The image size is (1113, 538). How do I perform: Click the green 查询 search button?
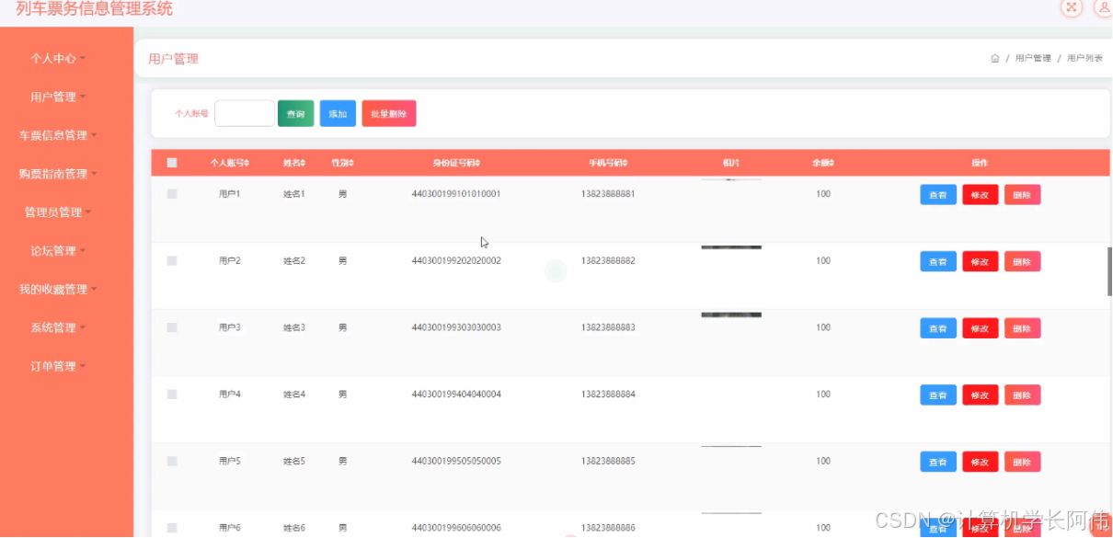[295, 113]
